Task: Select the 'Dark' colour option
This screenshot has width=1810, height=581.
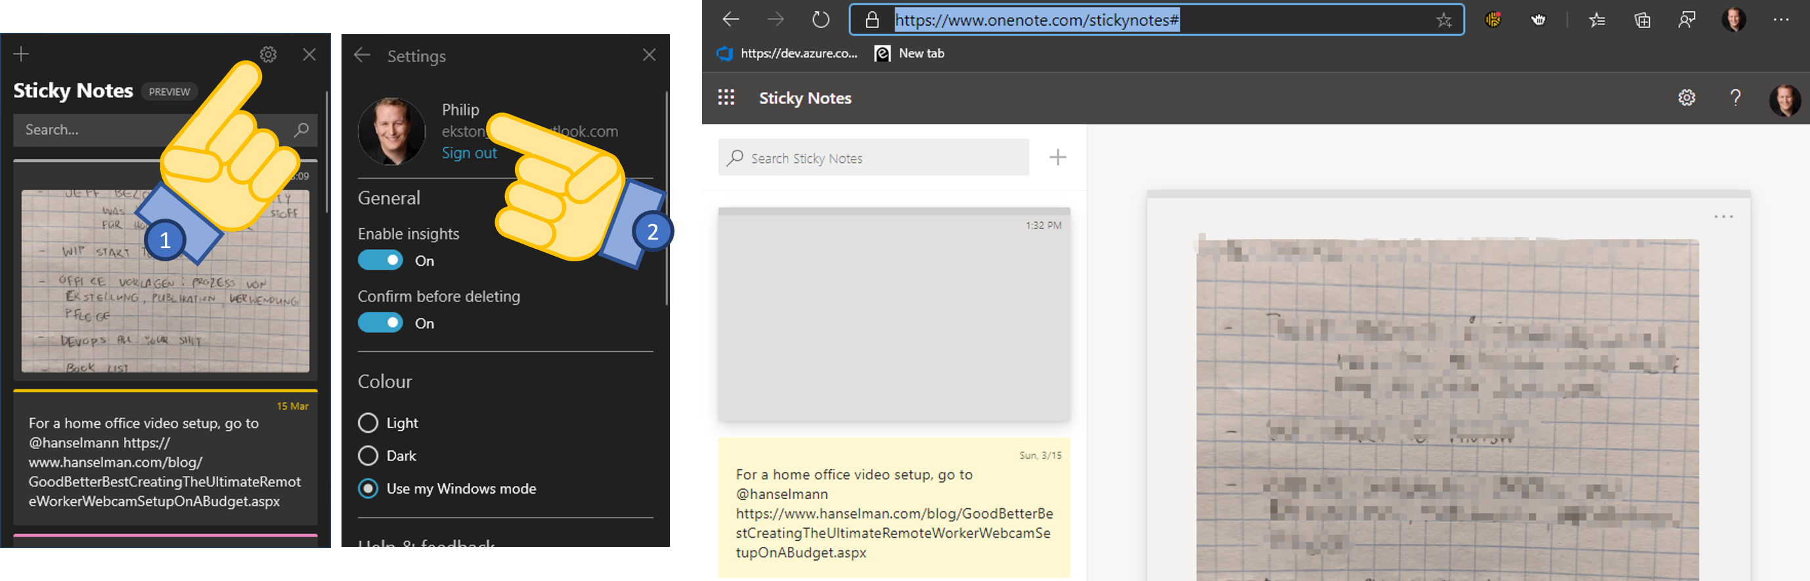Action: tap(368, 456)
